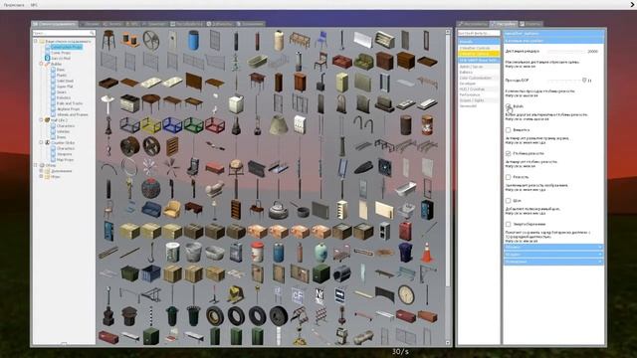The height and width of the screenshot is (358, 637).
Task: Switch to the Инструменты tab
Action: coord(473,24)
